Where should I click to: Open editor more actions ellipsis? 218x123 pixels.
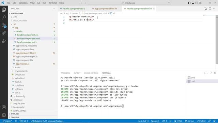coord(214,9)
